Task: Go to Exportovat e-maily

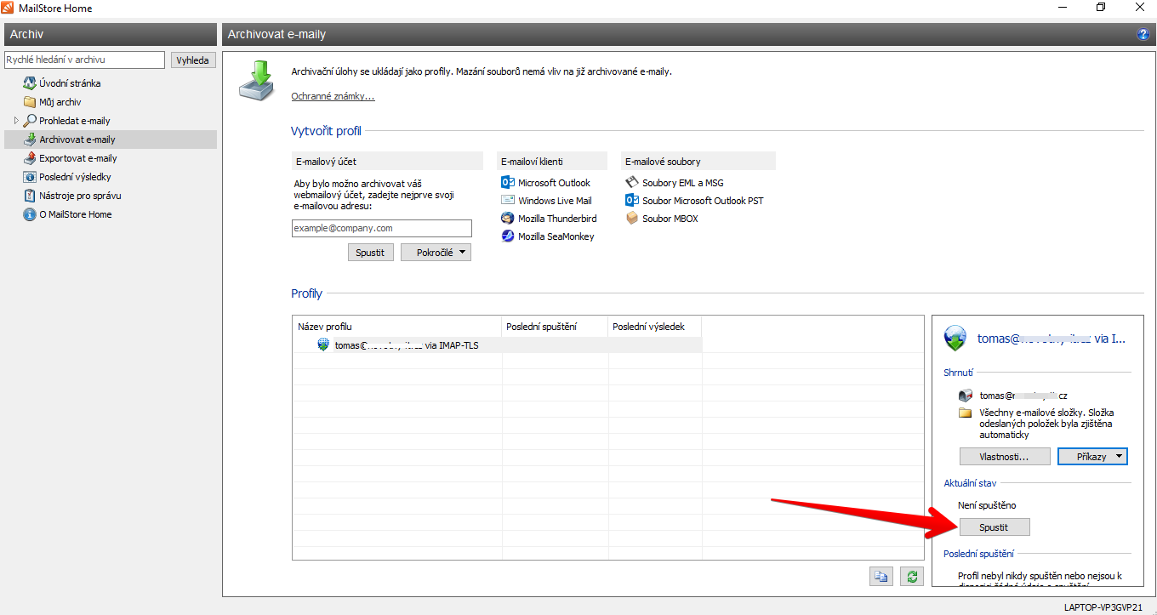Action: pyautogui.click(x=78, y=158)
